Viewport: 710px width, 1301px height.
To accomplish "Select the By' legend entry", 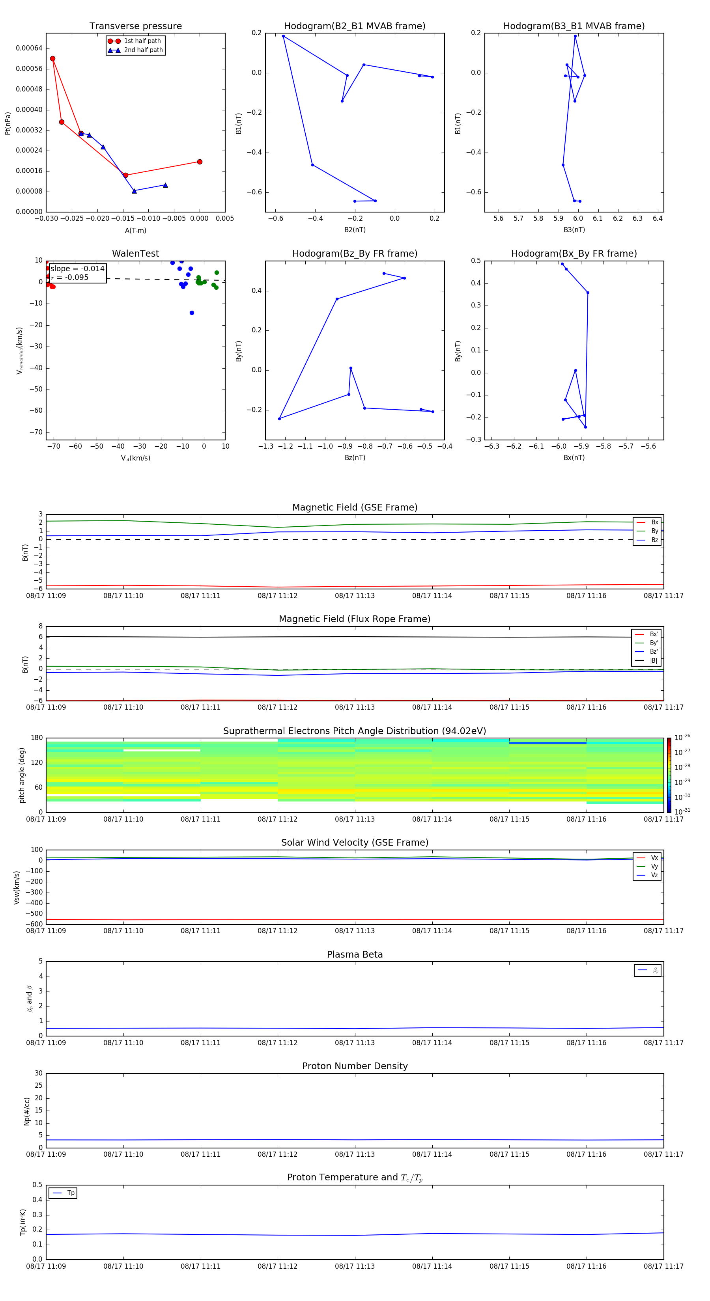I will tap(647, 643).
